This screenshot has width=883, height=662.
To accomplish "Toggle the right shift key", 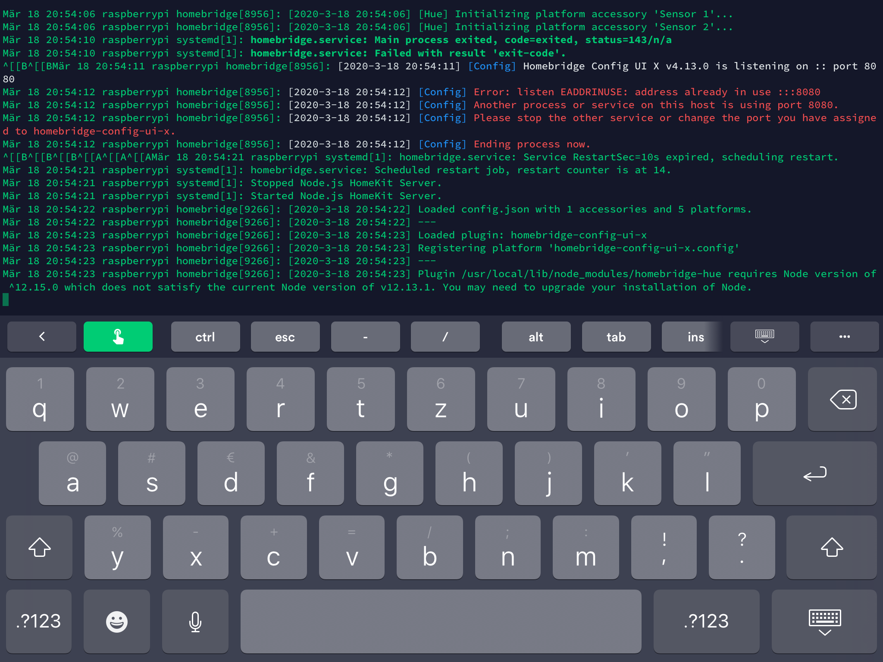I will click(832, 547).
